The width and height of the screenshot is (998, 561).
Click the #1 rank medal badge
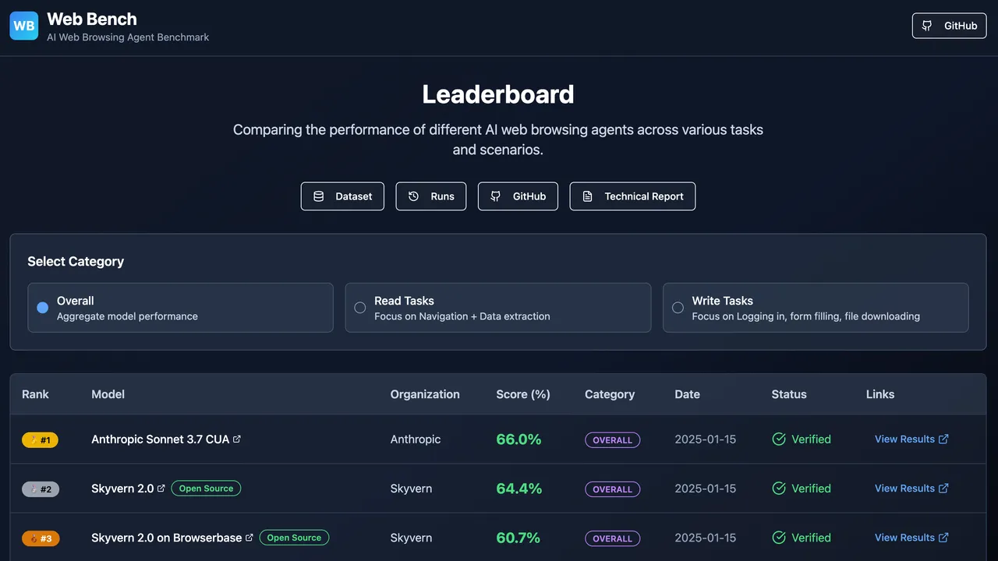[40, 440]
